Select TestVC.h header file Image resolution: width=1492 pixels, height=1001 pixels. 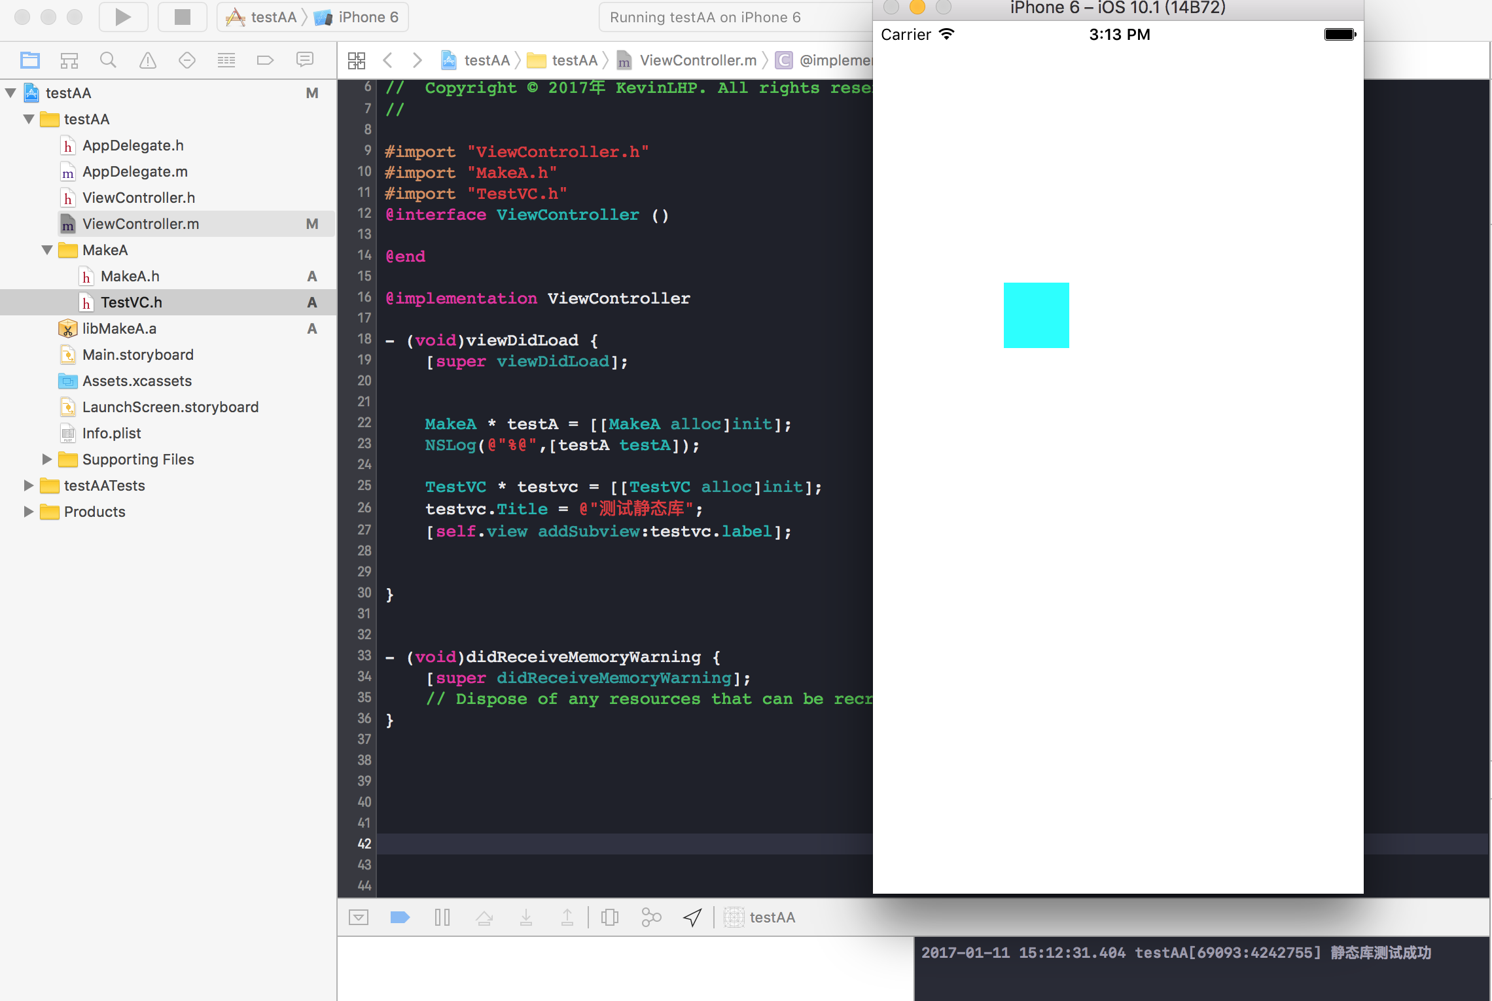[x=168, y=302]
